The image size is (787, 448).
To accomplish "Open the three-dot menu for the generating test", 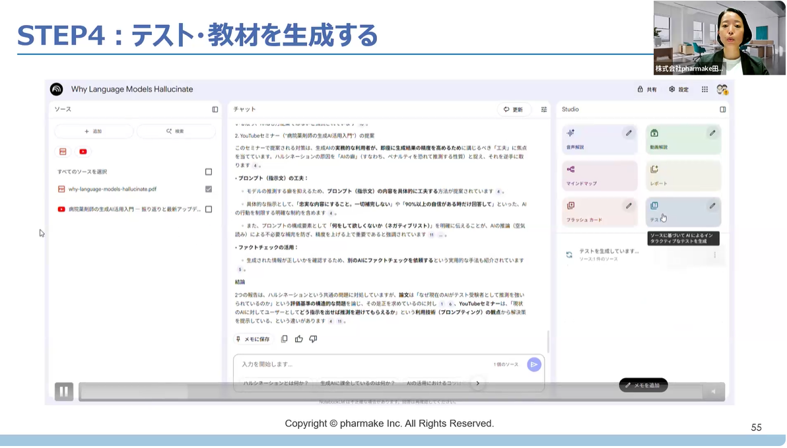I will coord(714,255).
